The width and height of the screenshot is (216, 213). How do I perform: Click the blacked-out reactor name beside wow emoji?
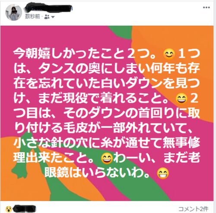pos(24,209)
